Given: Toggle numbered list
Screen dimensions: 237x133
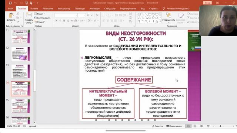Looking at the screenshot, I should (x=110, y=15).
